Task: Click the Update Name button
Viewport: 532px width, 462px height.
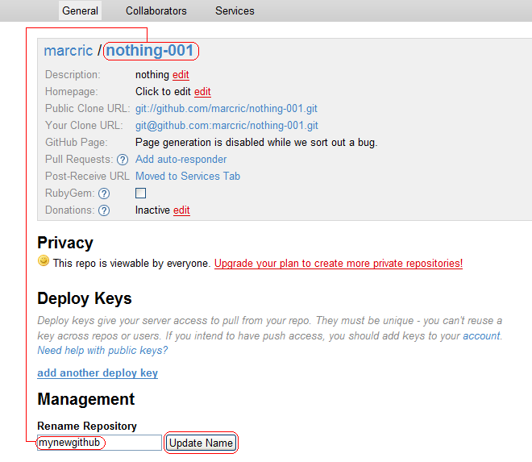Action: (201, 443)
